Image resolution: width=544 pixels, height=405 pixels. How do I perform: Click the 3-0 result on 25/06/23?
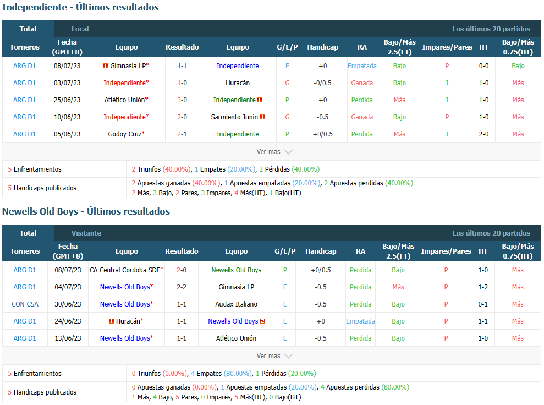click(182, 100)
